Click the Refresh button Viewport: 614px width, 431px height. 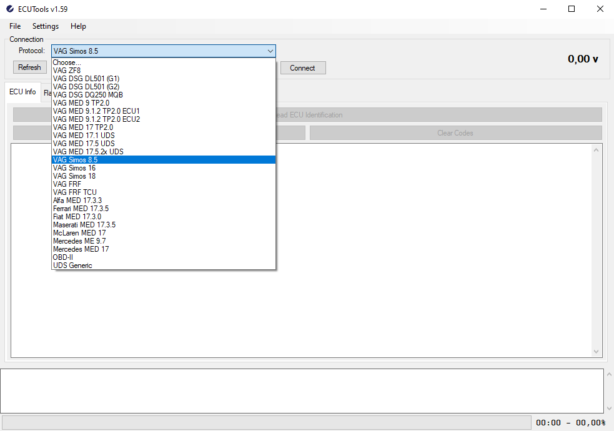click(29, 67)
